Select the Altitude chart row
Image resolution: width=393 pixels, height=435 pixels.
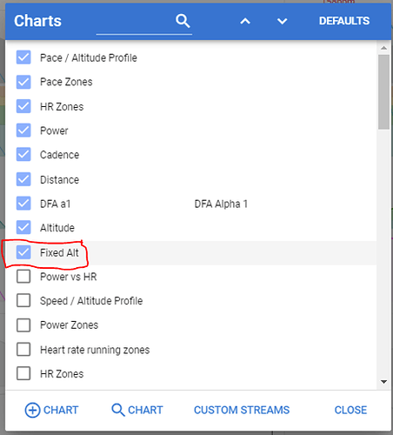191,228
